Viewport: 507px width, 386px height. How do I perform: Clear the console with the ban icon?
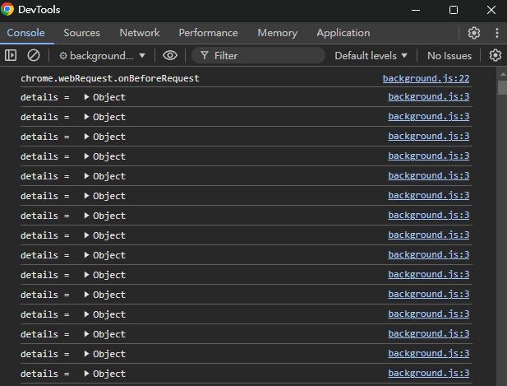pyautogui.click(x=34, y=55)
